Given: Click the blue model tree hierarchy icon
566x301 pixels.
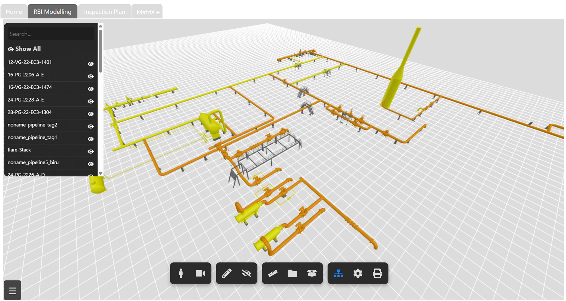Looking at the screenshot, I should (x=339, y=273).
